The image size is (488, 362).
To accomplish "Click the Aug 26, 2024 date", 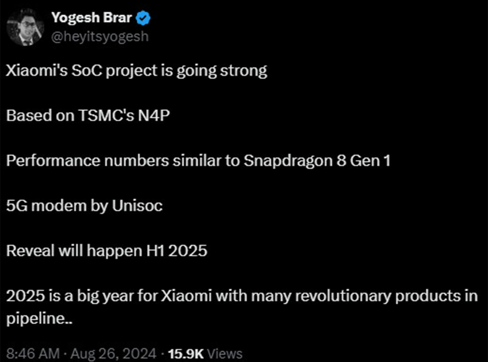I will click(x=113, y=354).
